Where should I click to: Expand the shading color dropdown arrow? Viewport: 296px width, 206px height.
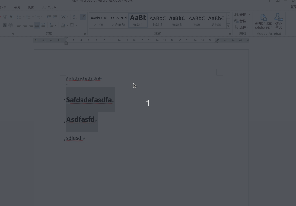point(67,25)
